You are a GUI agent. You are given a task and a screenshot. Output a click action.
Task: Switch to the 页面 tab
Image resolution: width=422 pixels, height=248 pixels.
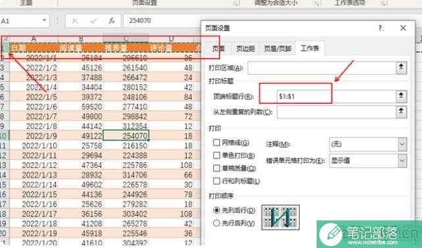tap(219, 49)
